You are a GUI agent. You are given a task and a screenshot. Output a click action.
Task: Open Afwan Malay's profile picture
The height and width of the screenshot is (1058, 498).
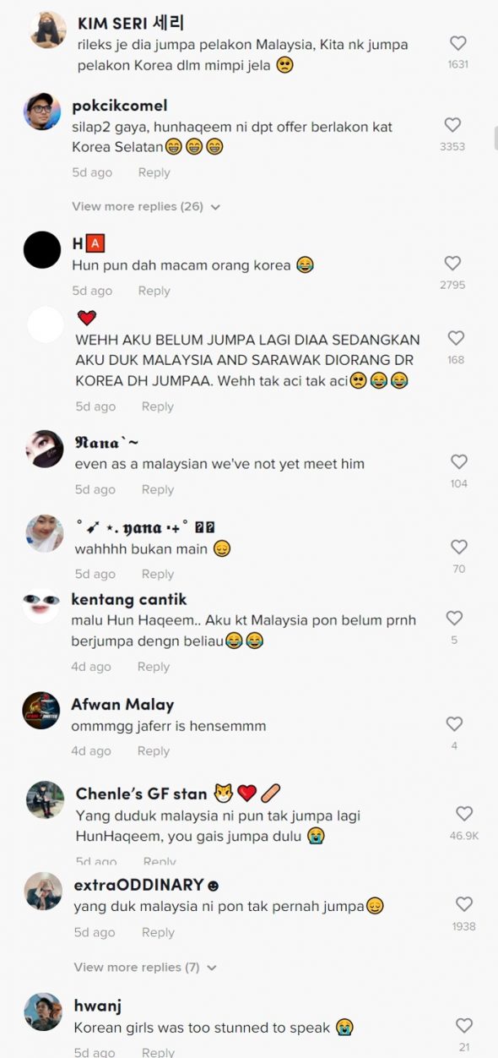(x=41, y=711)
